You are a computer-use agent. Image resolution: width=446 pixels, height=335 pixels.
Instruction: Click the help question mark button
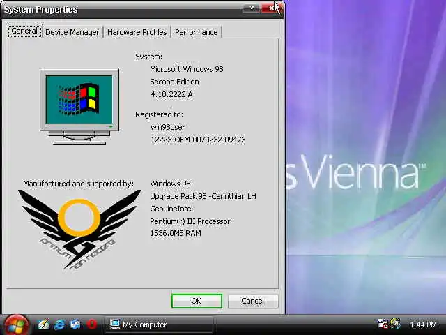(x=252, y=8)
